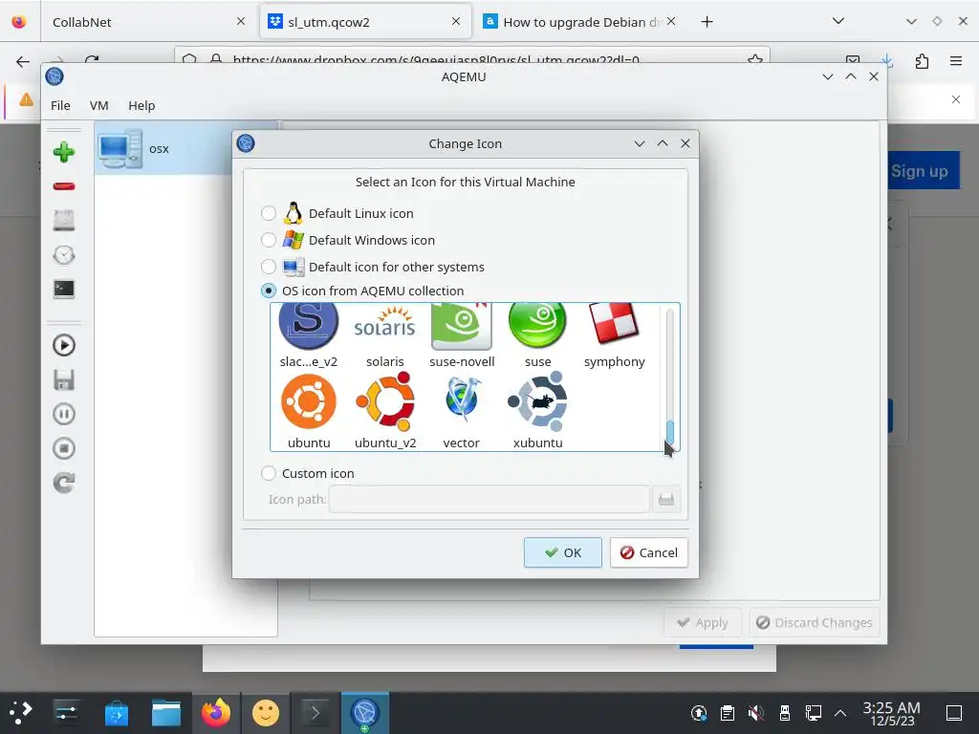Select the symphony icon
The image size is (979, 734).
(x=615, y=335)
